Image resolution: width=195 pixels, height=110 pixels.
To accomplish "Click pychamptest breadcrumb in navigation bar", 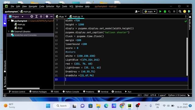I will click(x=11, y=12).
